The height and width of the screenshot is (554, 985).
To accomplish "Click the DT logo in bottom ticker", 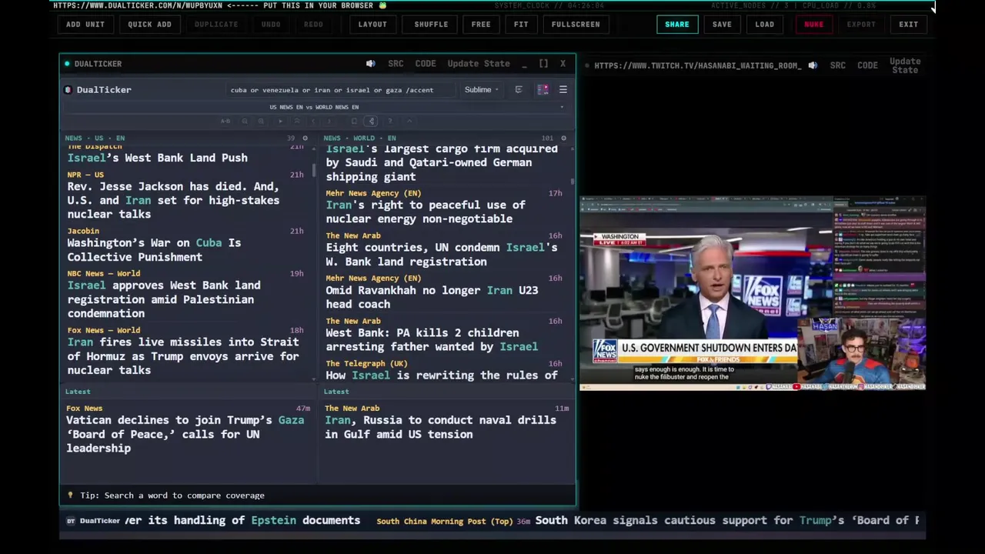I will click(x=71, y=521).
